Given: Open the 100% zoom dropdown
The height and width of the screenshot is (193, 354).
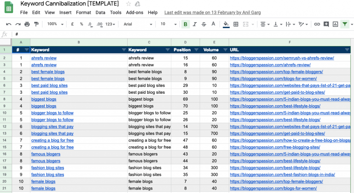Looking at the screenshot, I should tap(55, 24).
